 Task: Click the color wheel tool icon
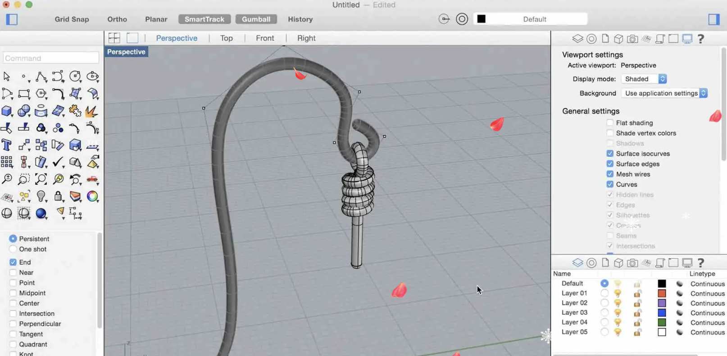pyautogui.click(x=92, y=196)
